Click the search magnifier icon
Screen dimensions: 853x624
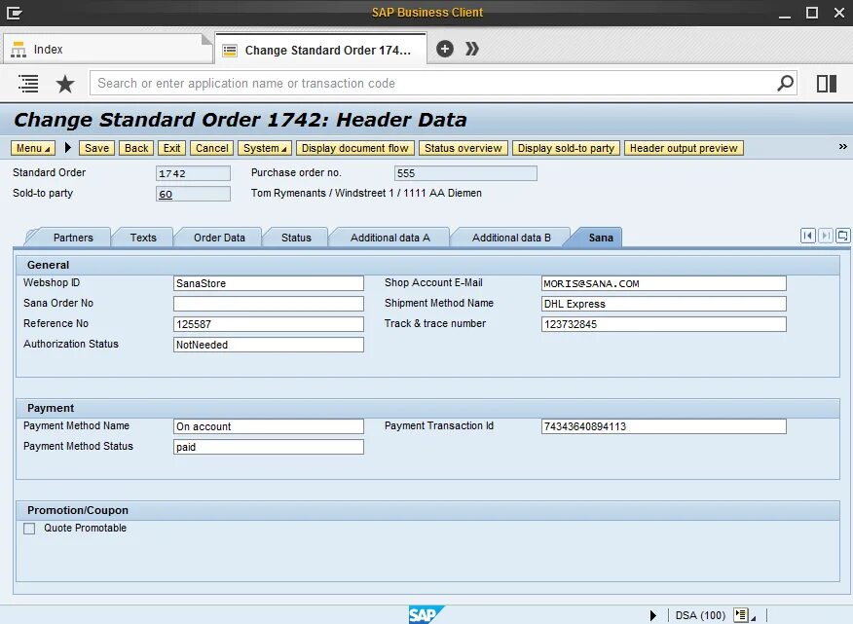[x=785, y=84]
